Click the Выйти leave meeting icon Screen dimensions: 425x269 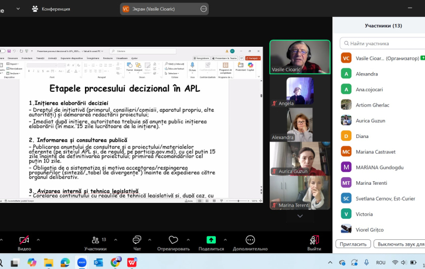coord(314,240)
